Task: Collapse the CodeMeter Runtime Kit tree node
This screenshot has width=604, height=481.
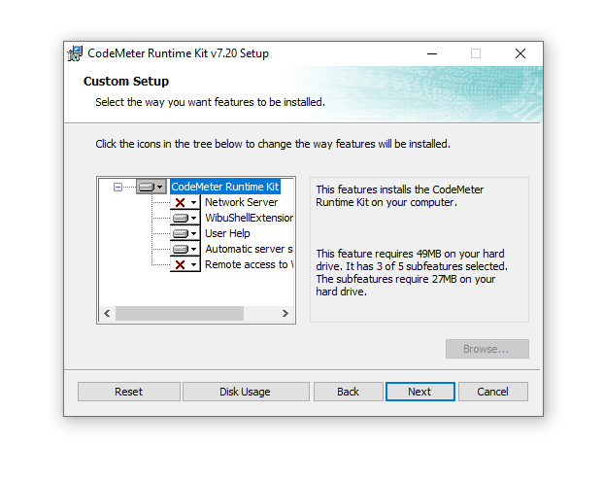Action: pos(117,187)
